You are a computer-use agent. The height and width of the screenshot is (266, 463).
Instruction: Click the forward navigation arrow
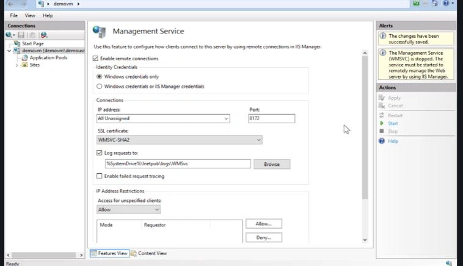pyautogui.click(x=23, y=4)
